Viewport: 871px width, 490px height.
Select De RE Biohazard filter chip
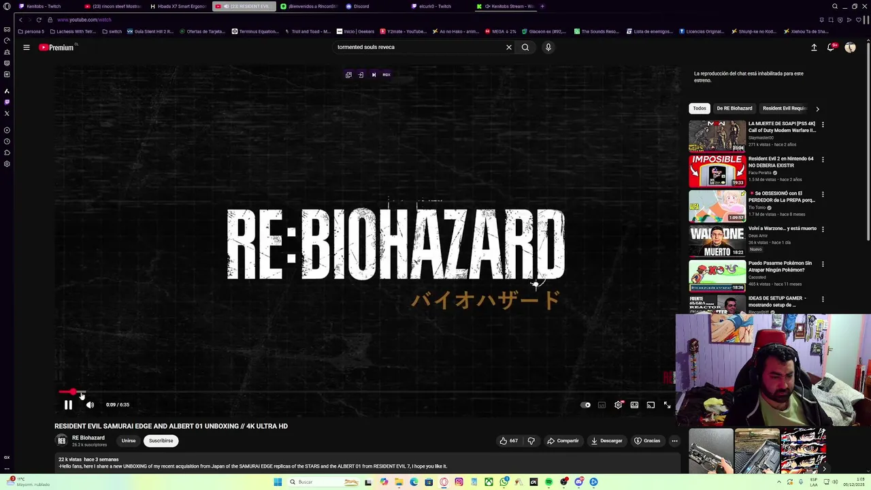734,108
